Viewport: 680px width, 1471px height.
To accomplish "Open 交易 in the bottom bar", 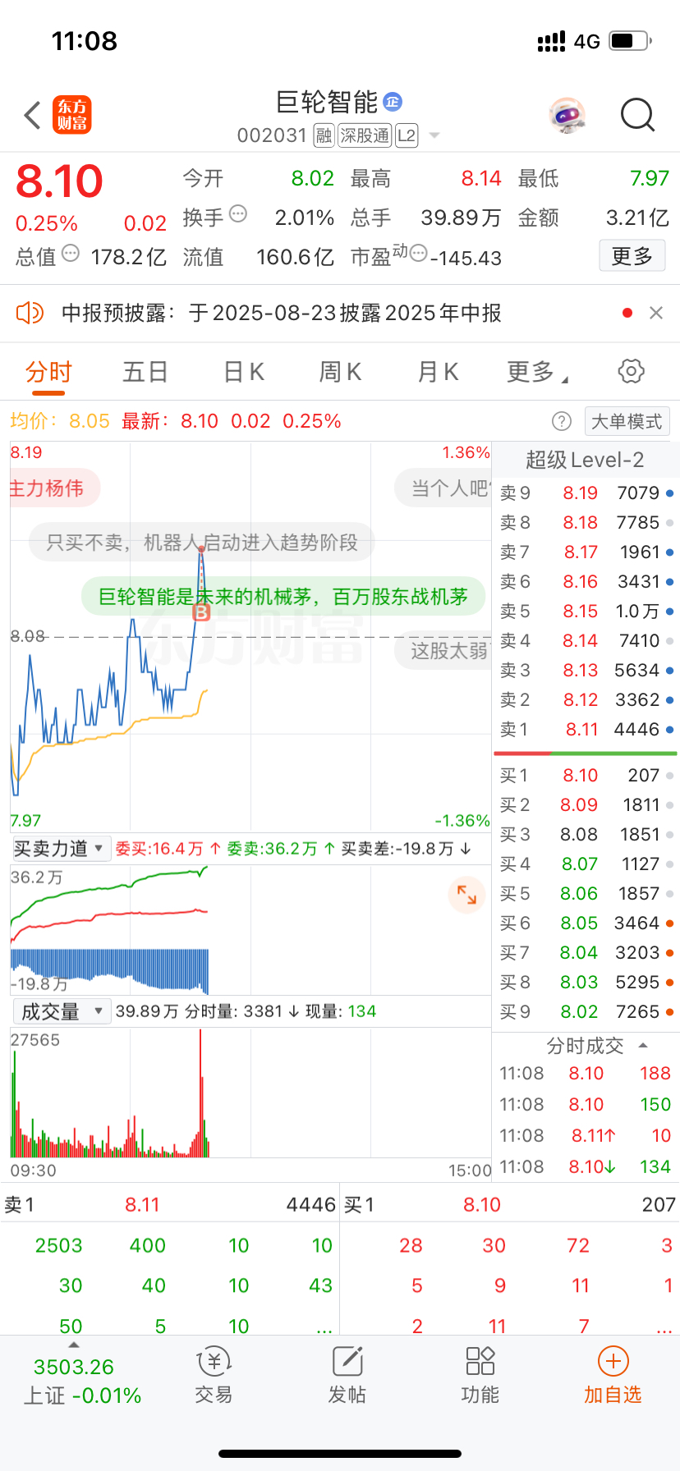I will click(214, 1375).
